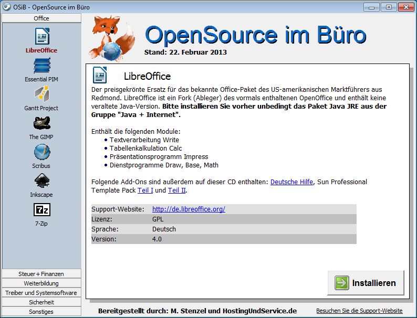This screenshot has width=417, height=318.
Task: Click the Version value 4.0
Action: point(157,239)
